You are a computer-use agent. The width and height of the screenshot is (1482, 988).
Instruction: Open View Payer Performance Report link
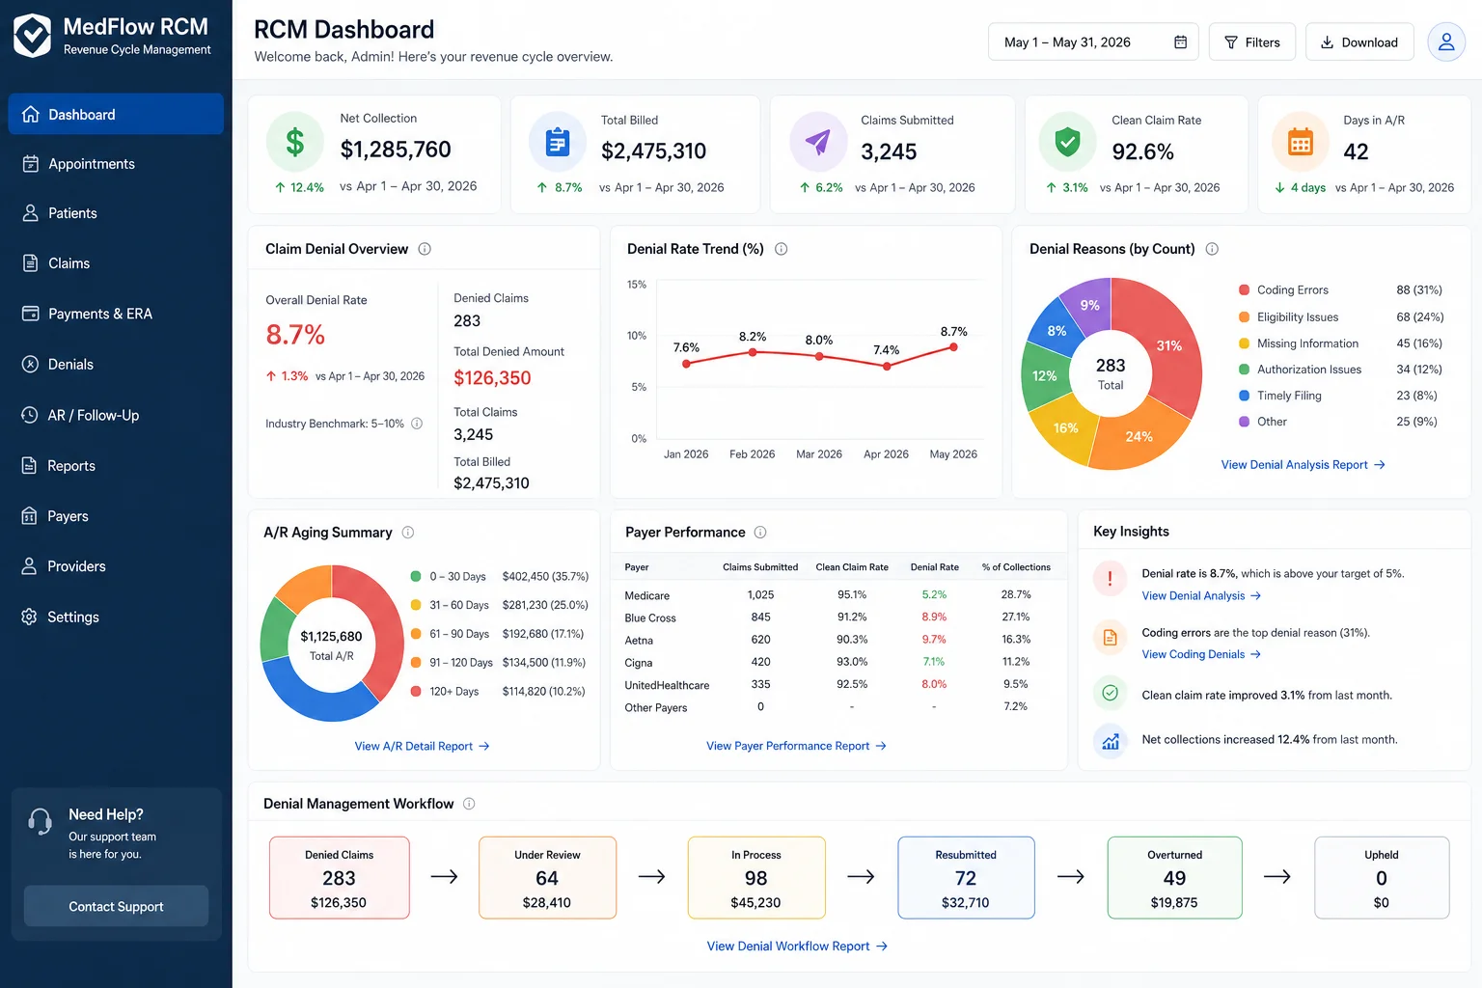point(796,746)
